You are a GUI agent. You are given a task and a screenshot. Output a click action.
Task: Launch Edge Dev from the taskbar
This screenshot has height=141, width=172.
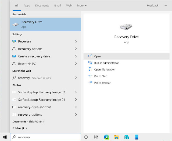pos(106,137)
